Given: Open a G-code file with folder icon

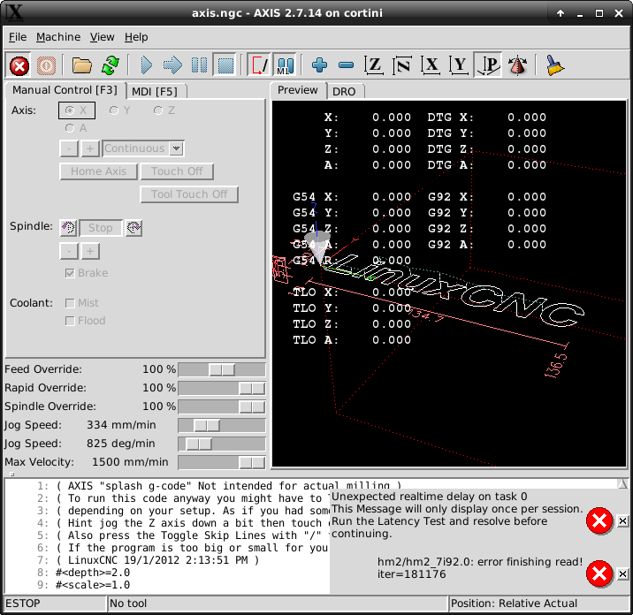Looking at the screenshot, I should [x=82, y=65].
